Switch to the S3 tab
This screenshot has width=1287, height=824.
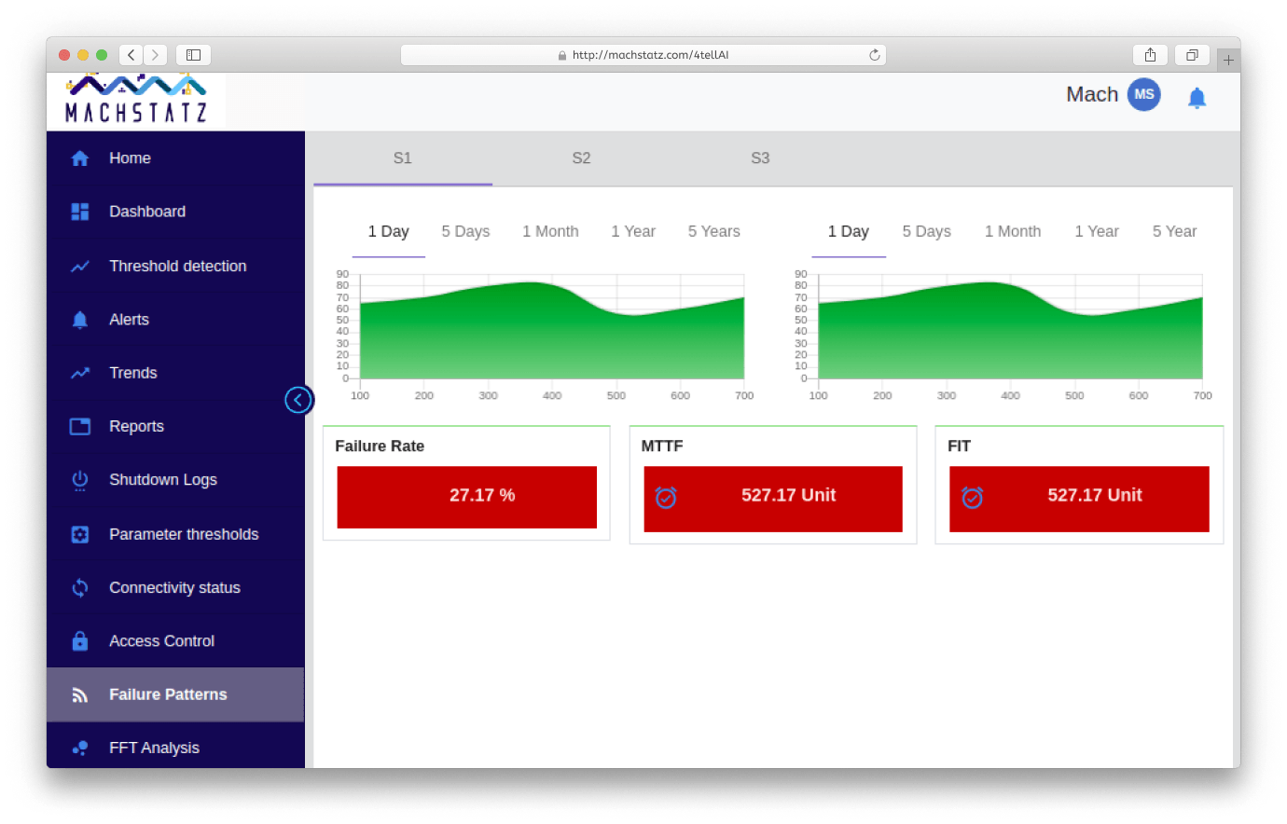pyautogui.click(x=760, y=158)
